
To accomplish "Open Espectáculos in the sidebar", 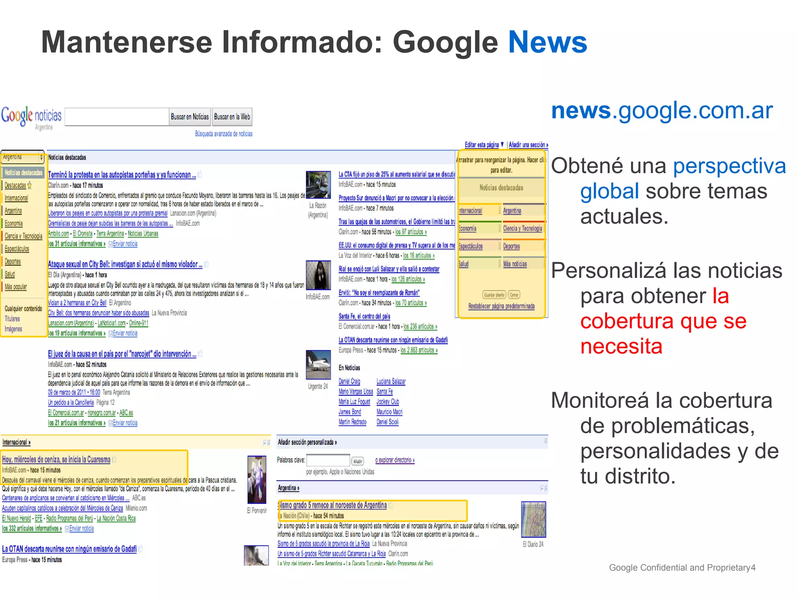I will pos(17,249).
